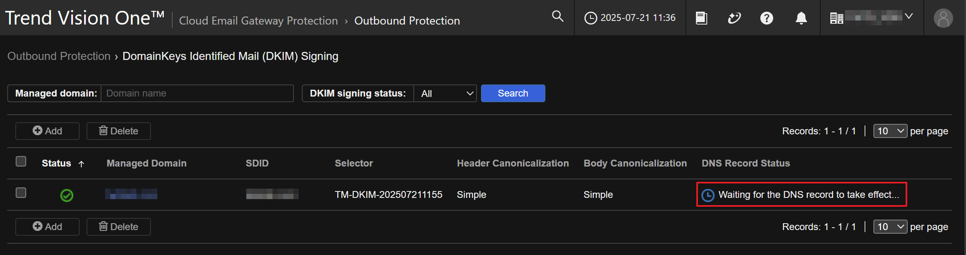Go to Outbound Protection breadcrumb link
Screen dimensions: 966x255
[59, 56]
